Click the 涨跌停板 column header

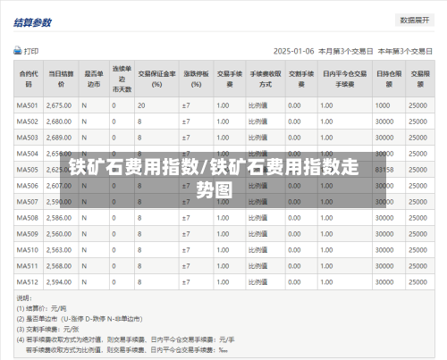pos(196,79)
